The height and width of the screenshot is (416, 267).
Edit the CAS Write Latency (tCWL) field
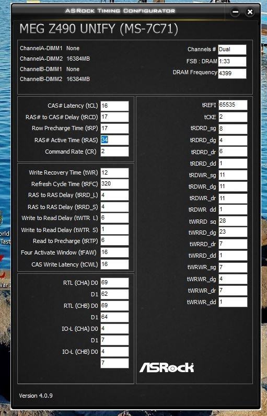tap(114, 264)
